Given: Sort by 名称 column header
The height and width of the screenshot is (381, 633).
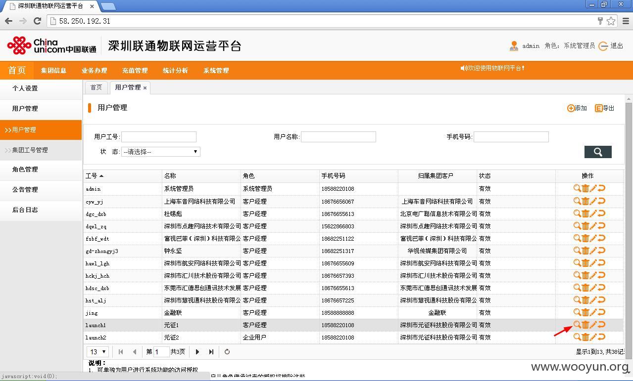Looking at the screenshot, I should 170,176.
